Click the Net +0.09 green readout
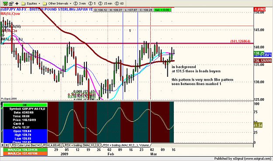Image resolution: width=273 pixels, height=161 pixels. coord(162,10)
